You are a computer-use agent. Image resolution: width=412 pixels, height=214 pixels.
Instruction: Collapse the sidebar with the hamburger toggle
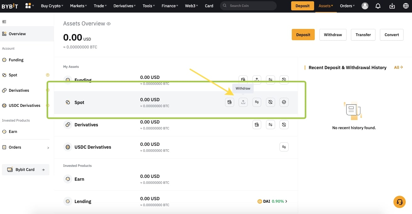(x=4, y=22)
